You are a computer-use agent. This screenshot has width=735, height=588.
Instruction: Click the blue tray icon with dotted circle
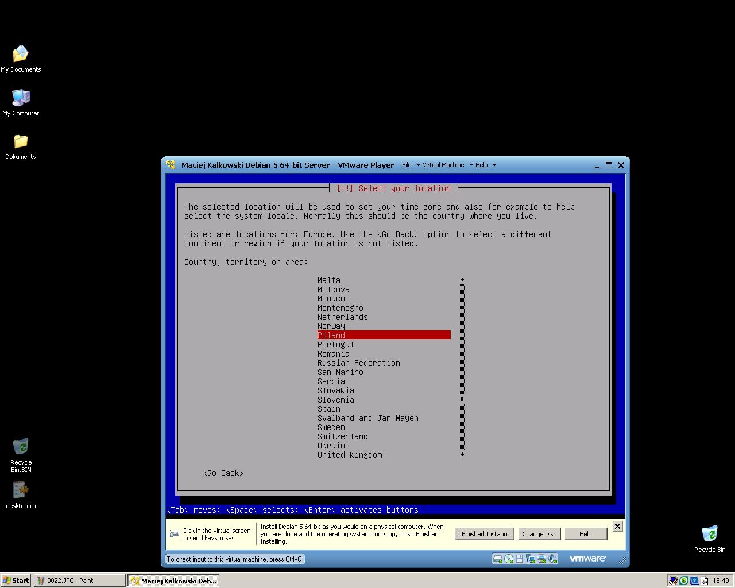point(694,581)
